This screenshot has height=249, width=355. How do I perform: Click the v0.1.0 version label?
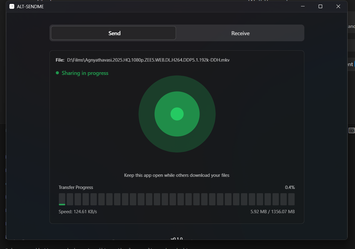point(177,239)
